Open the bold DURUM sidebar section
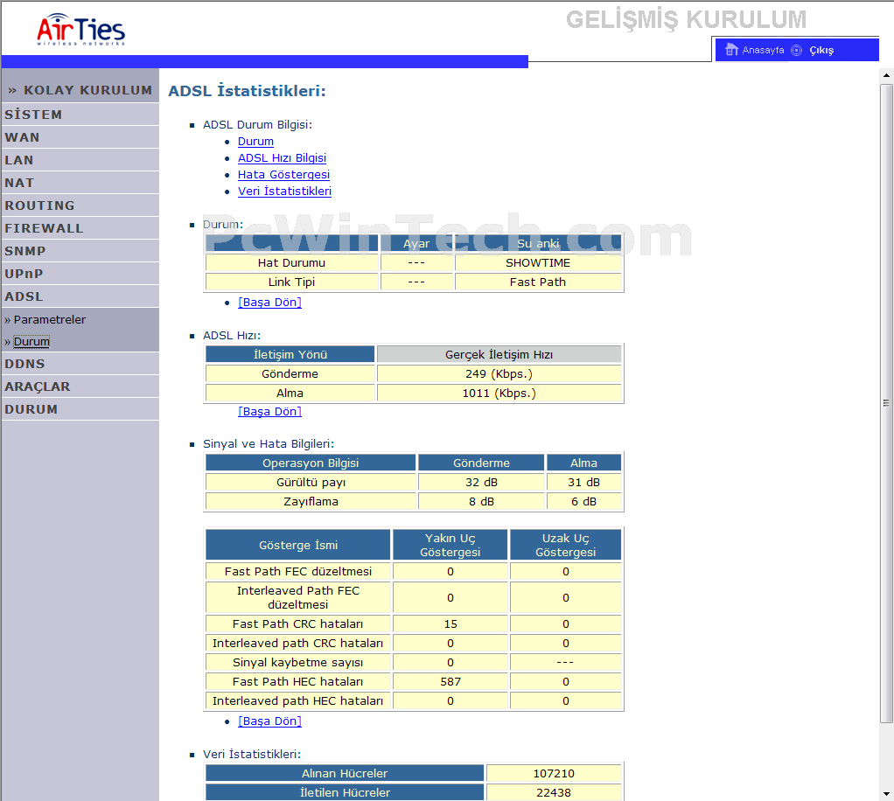This screenshot has height=801, width=894. 80,409
